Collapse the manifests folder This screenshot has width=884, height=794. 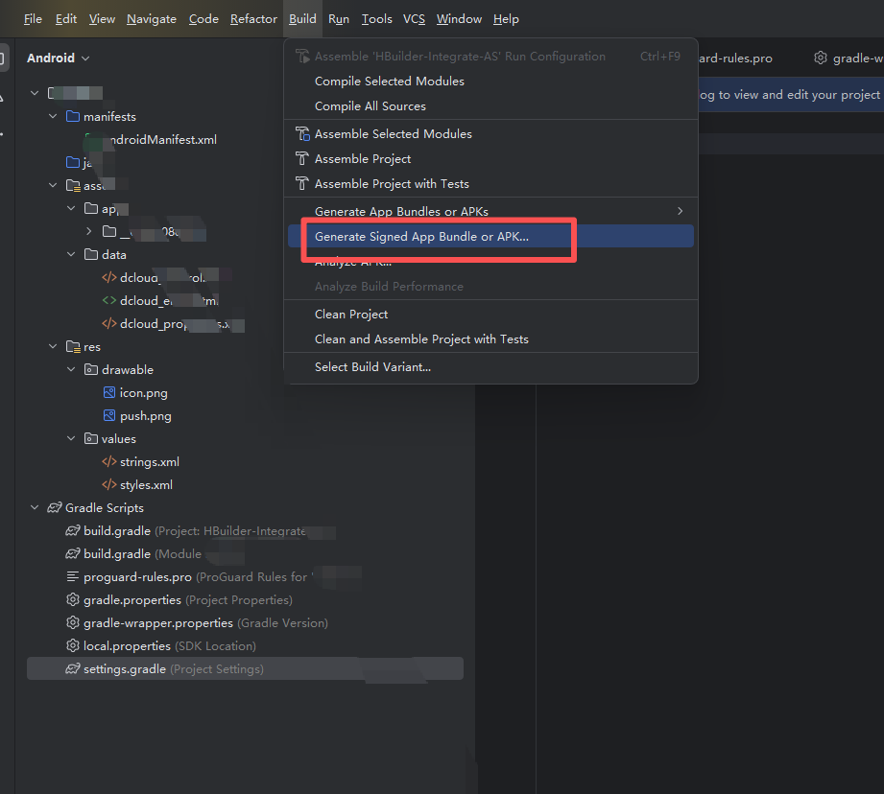53,117
